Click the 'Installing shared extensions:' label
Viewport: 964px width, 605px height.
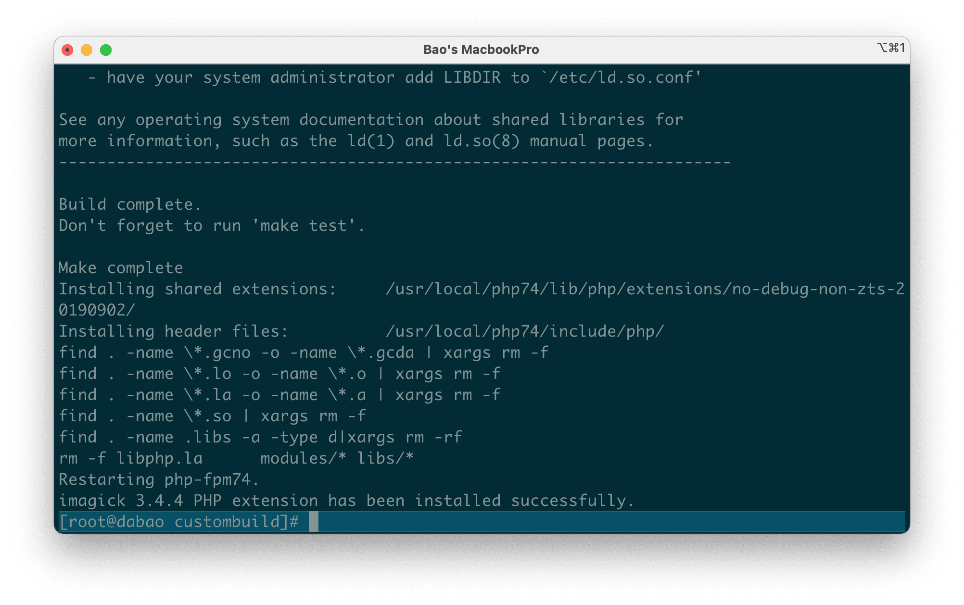[x=197, y=289]
